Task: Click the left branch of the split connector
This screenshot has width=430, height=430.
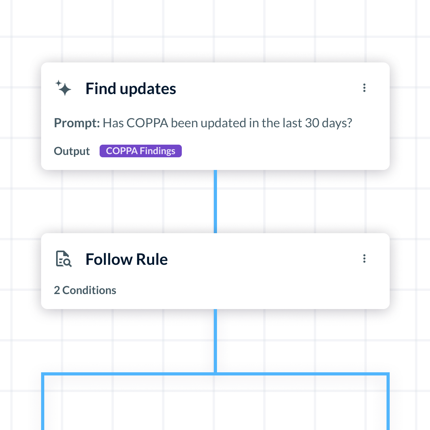Action: pos(43,403)
